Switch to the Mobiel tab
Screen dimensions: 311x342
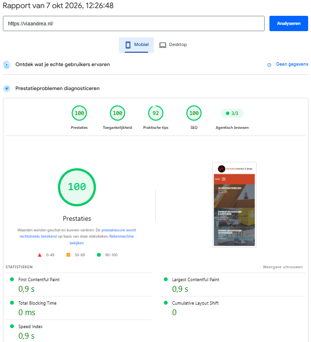136,45
